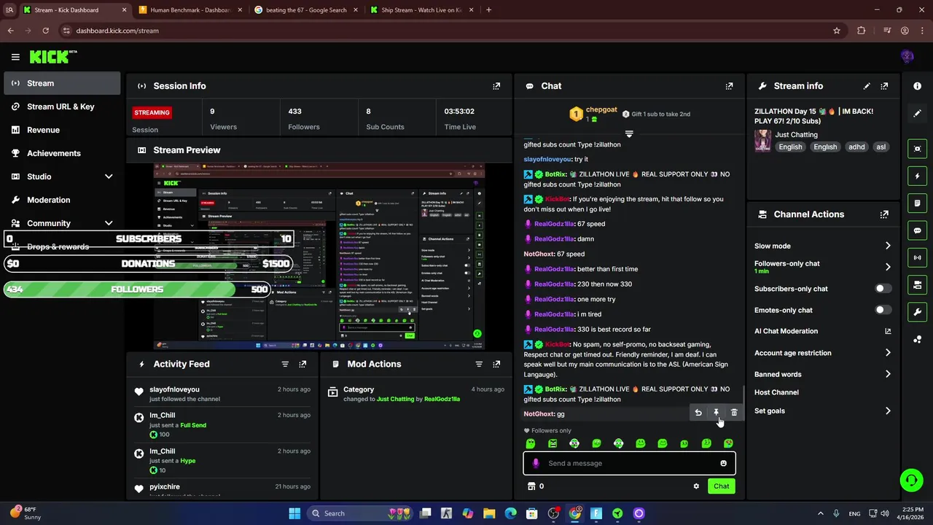Pop out the Channel Actions panel

pyautogui.click(x=884, y=214)
